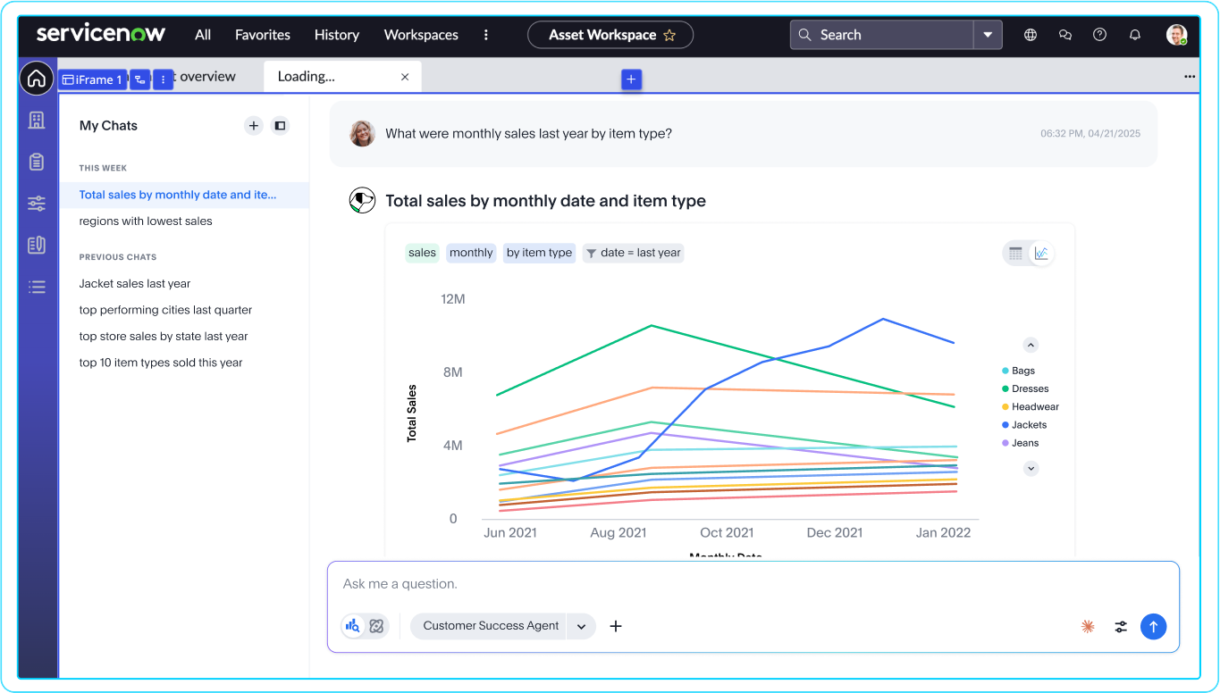1220x693 pixels.
Task: Open the search options dropdown arrow
Action: click(x=988, y=35)
